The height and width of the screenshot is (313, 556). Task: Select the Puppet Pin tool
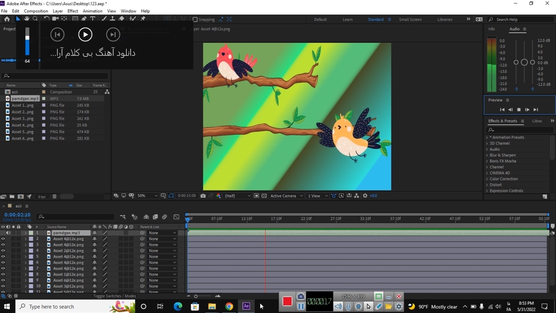[x=143, y=19]
